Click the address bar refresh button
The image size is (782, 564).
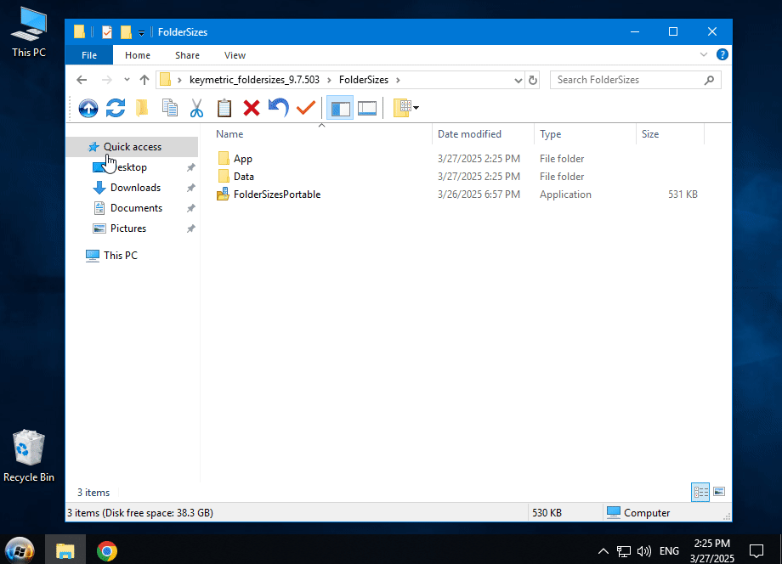tap(533, 80)
